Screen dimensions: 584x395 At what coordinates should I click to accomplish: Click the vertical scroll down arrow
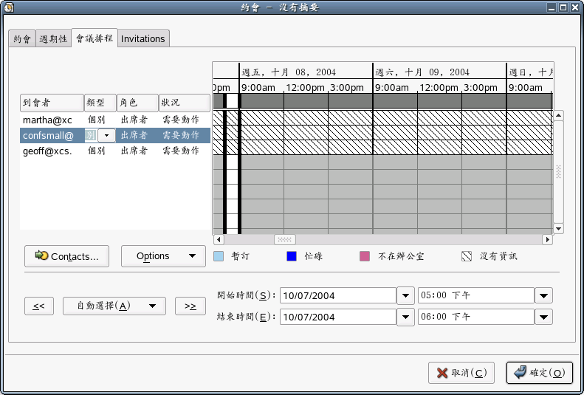click(558, 228)
